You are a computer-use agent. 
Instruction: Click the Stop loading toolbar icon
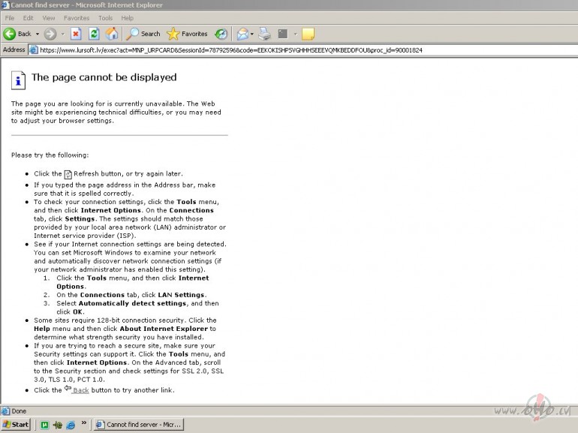[x=76, y=34]
